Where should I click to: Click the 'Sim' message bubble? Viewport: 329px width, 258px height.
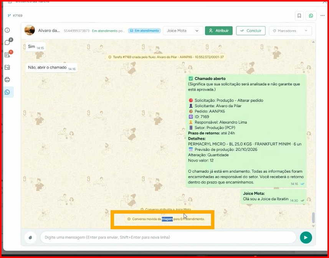[x=35, y=47]
